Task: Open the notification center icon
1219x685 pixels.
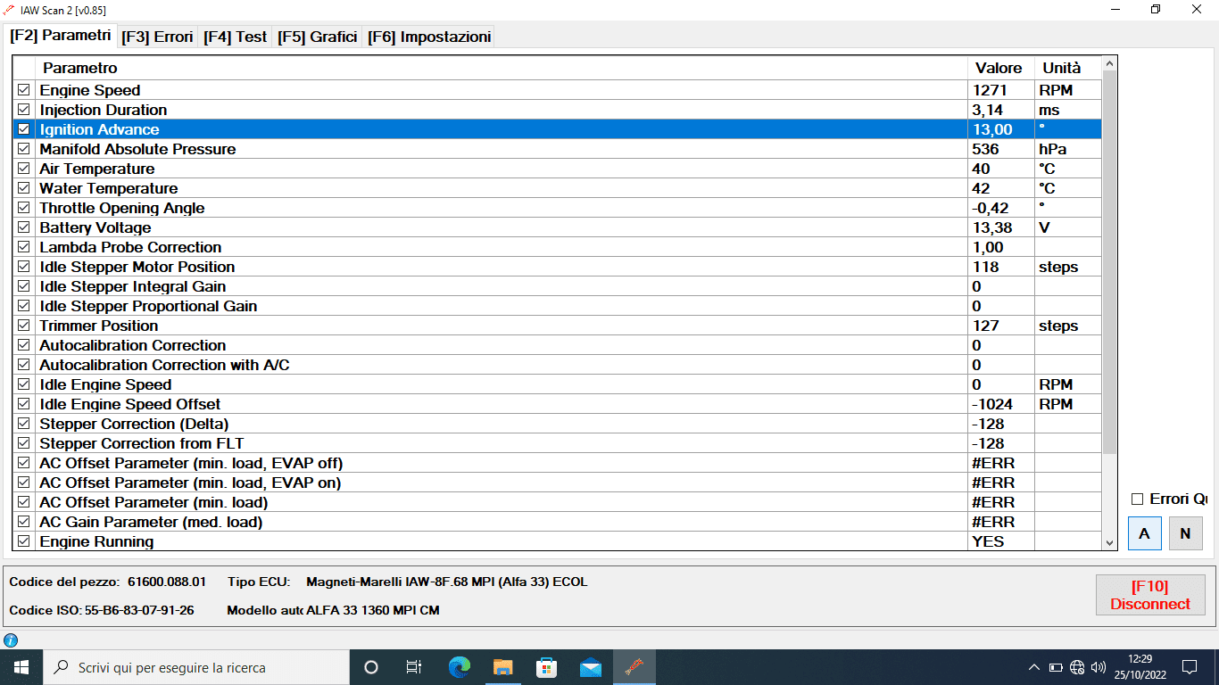Action: [x=1190, y=667]
